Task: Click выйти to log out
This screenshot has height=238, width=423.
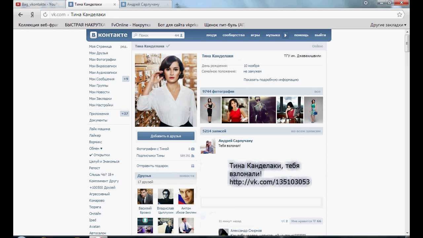Action: tap(320, 35)
